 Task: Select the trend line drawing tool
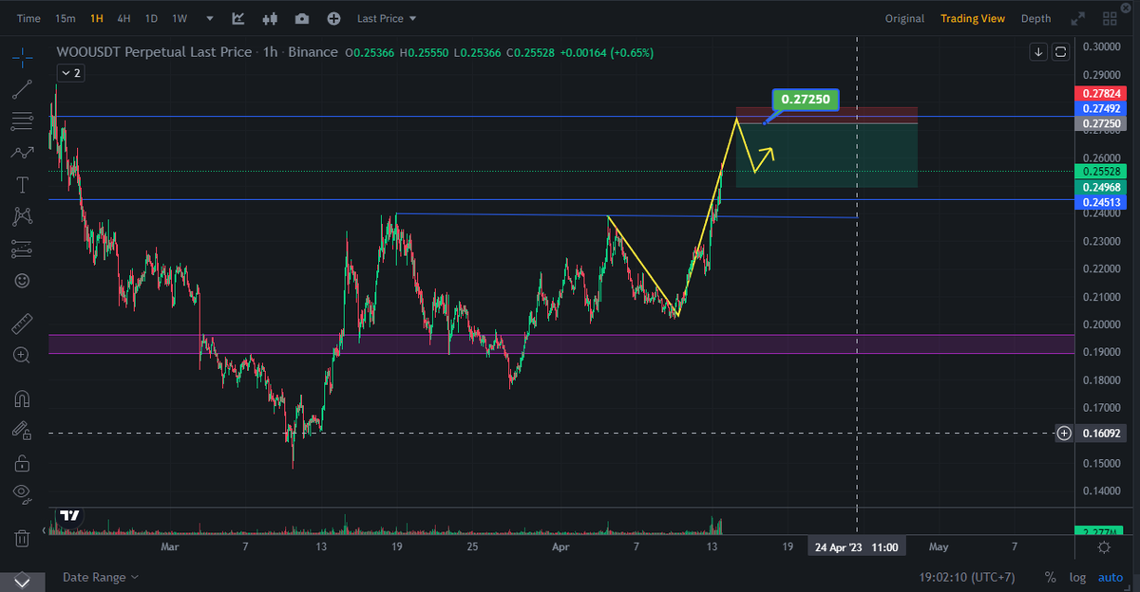23,90
